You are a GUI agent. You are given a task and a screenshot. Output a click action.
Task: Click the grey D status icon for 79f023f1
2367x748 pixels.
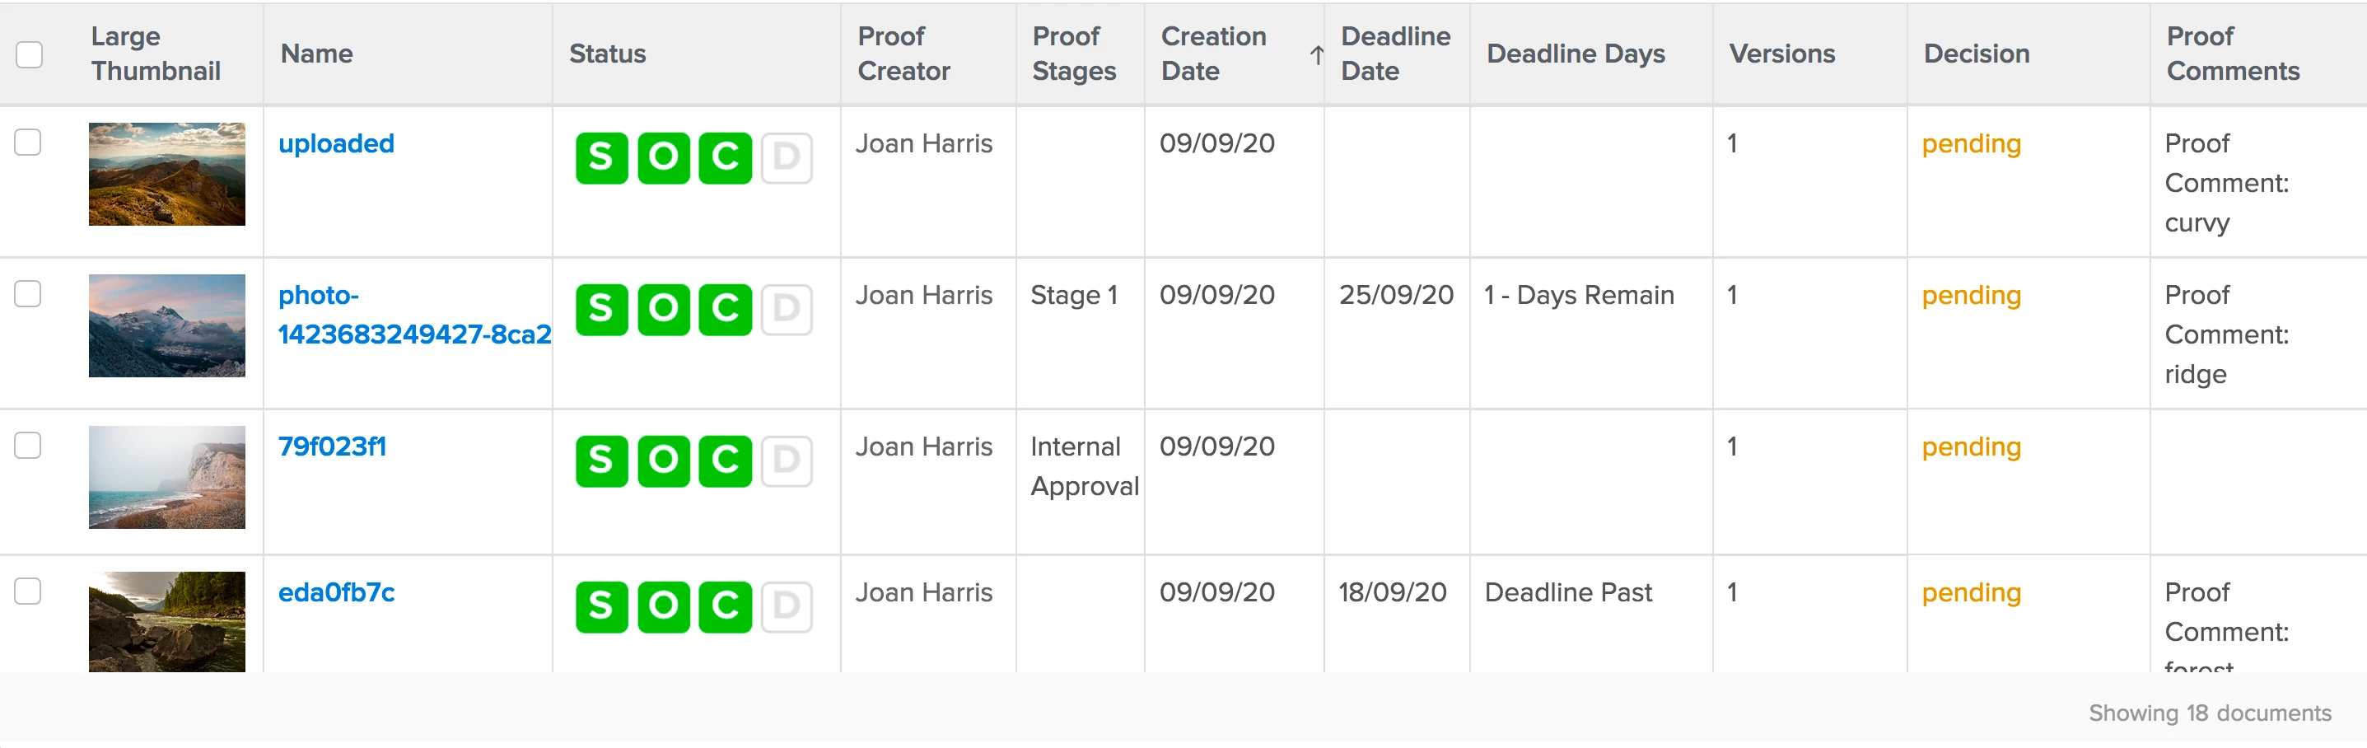pos(786,460)
